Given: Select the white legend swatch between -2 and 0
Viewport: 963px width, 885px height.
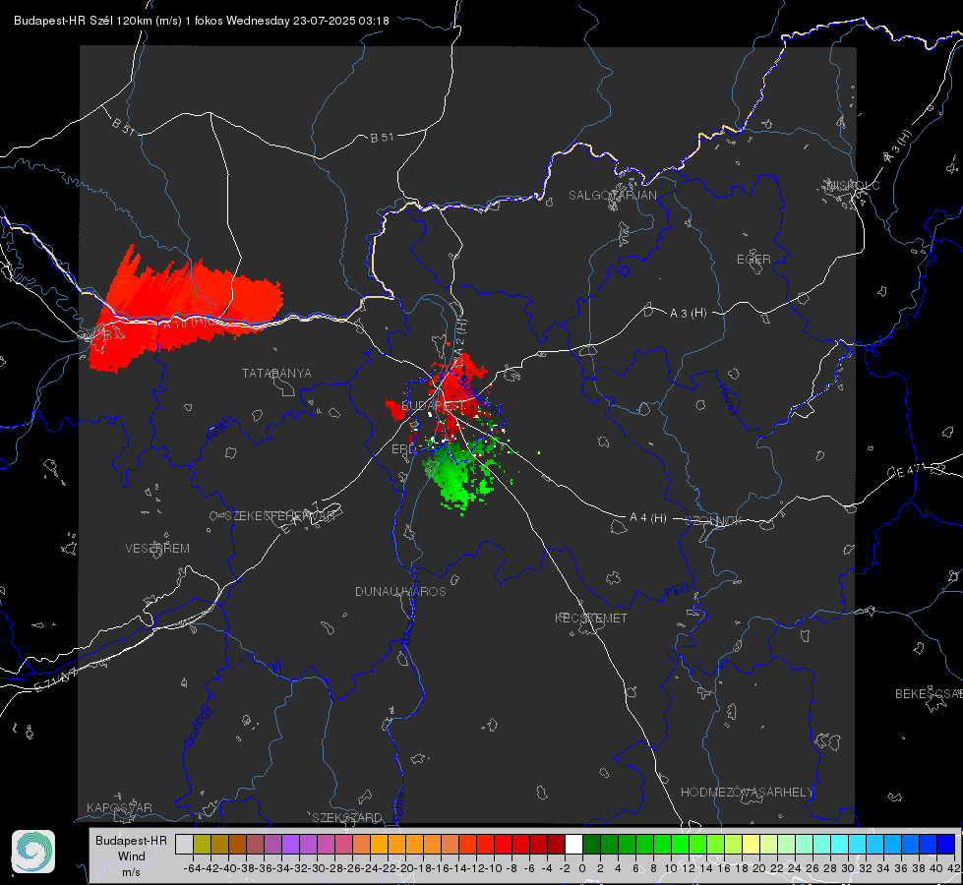Looking at the screenshot, I should click(x=573, y=845).
